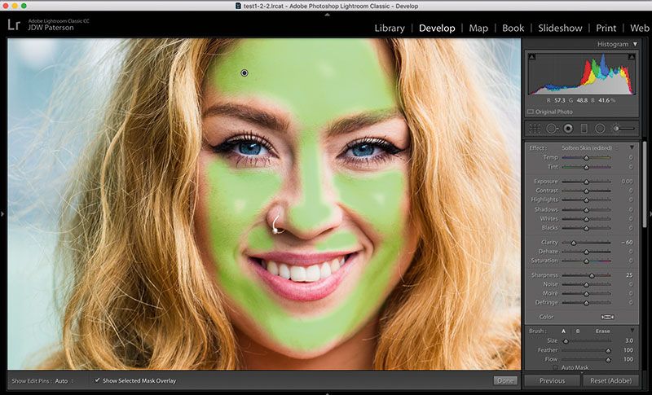Switch to brush B
Image resolution: width=652 pixels, height=395 pixels.
[577, 331]
